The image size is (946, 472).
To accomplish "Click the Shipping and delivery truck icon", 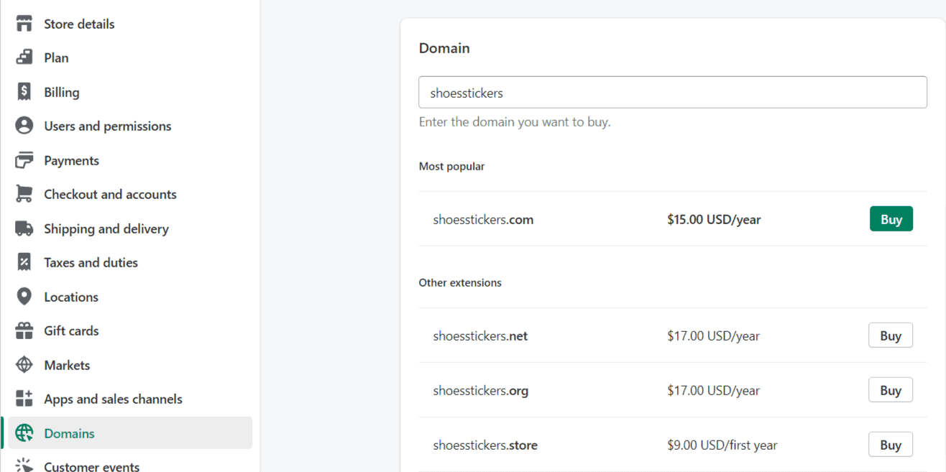I will point(24,228).
